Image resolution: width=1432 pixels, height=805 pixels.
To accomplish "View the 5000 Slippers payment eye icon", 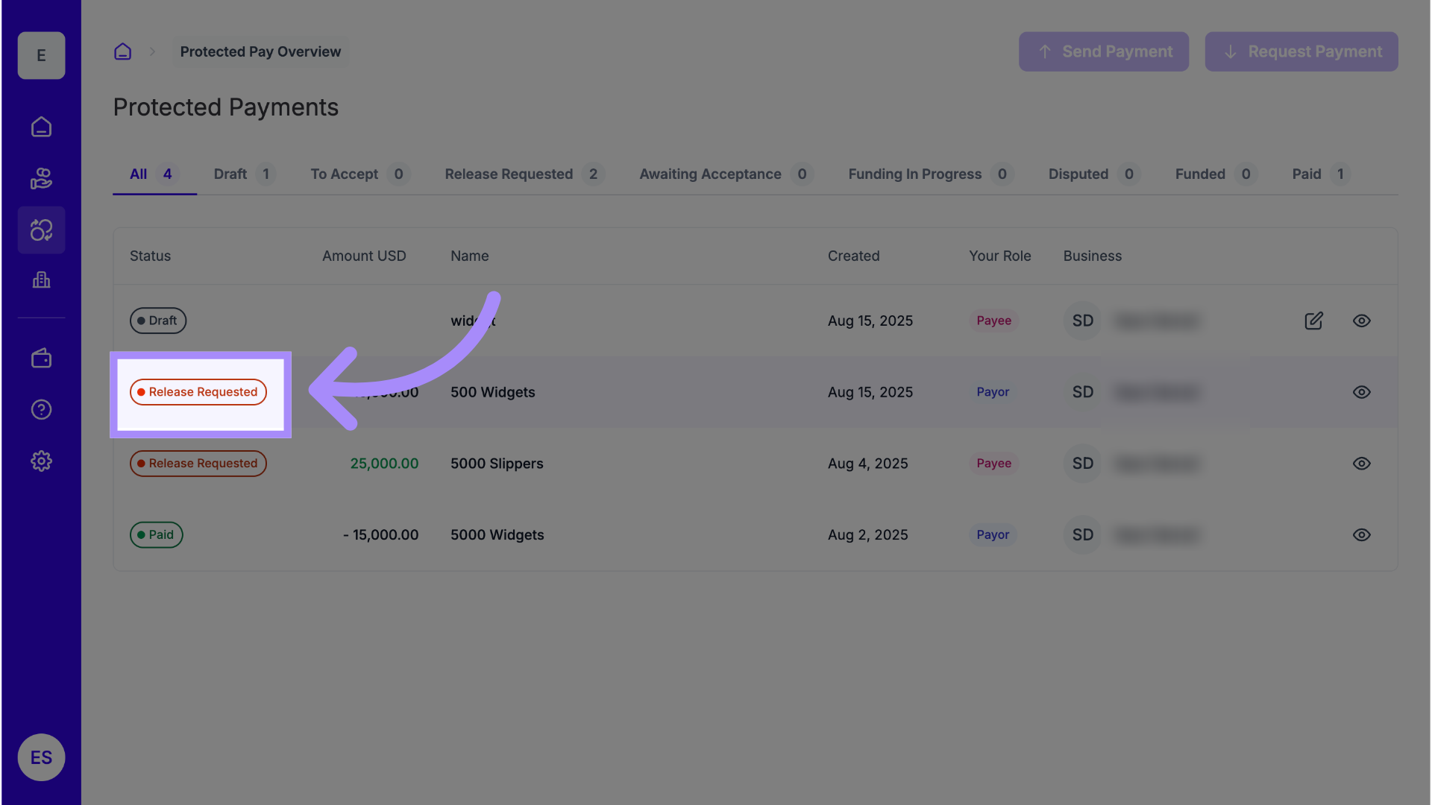I will 1361,464.
